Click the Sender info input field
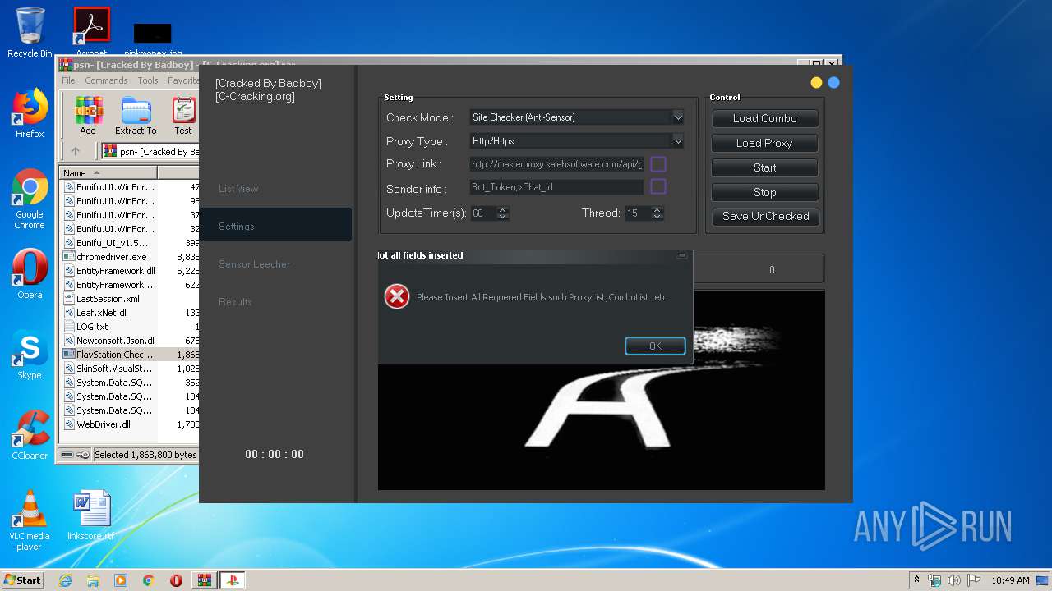This screenshot has height=591, width=1052. point(557,187)
